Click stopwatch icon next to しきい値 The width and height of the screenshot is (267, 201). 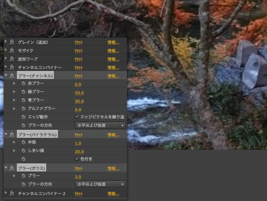point(23,151)
